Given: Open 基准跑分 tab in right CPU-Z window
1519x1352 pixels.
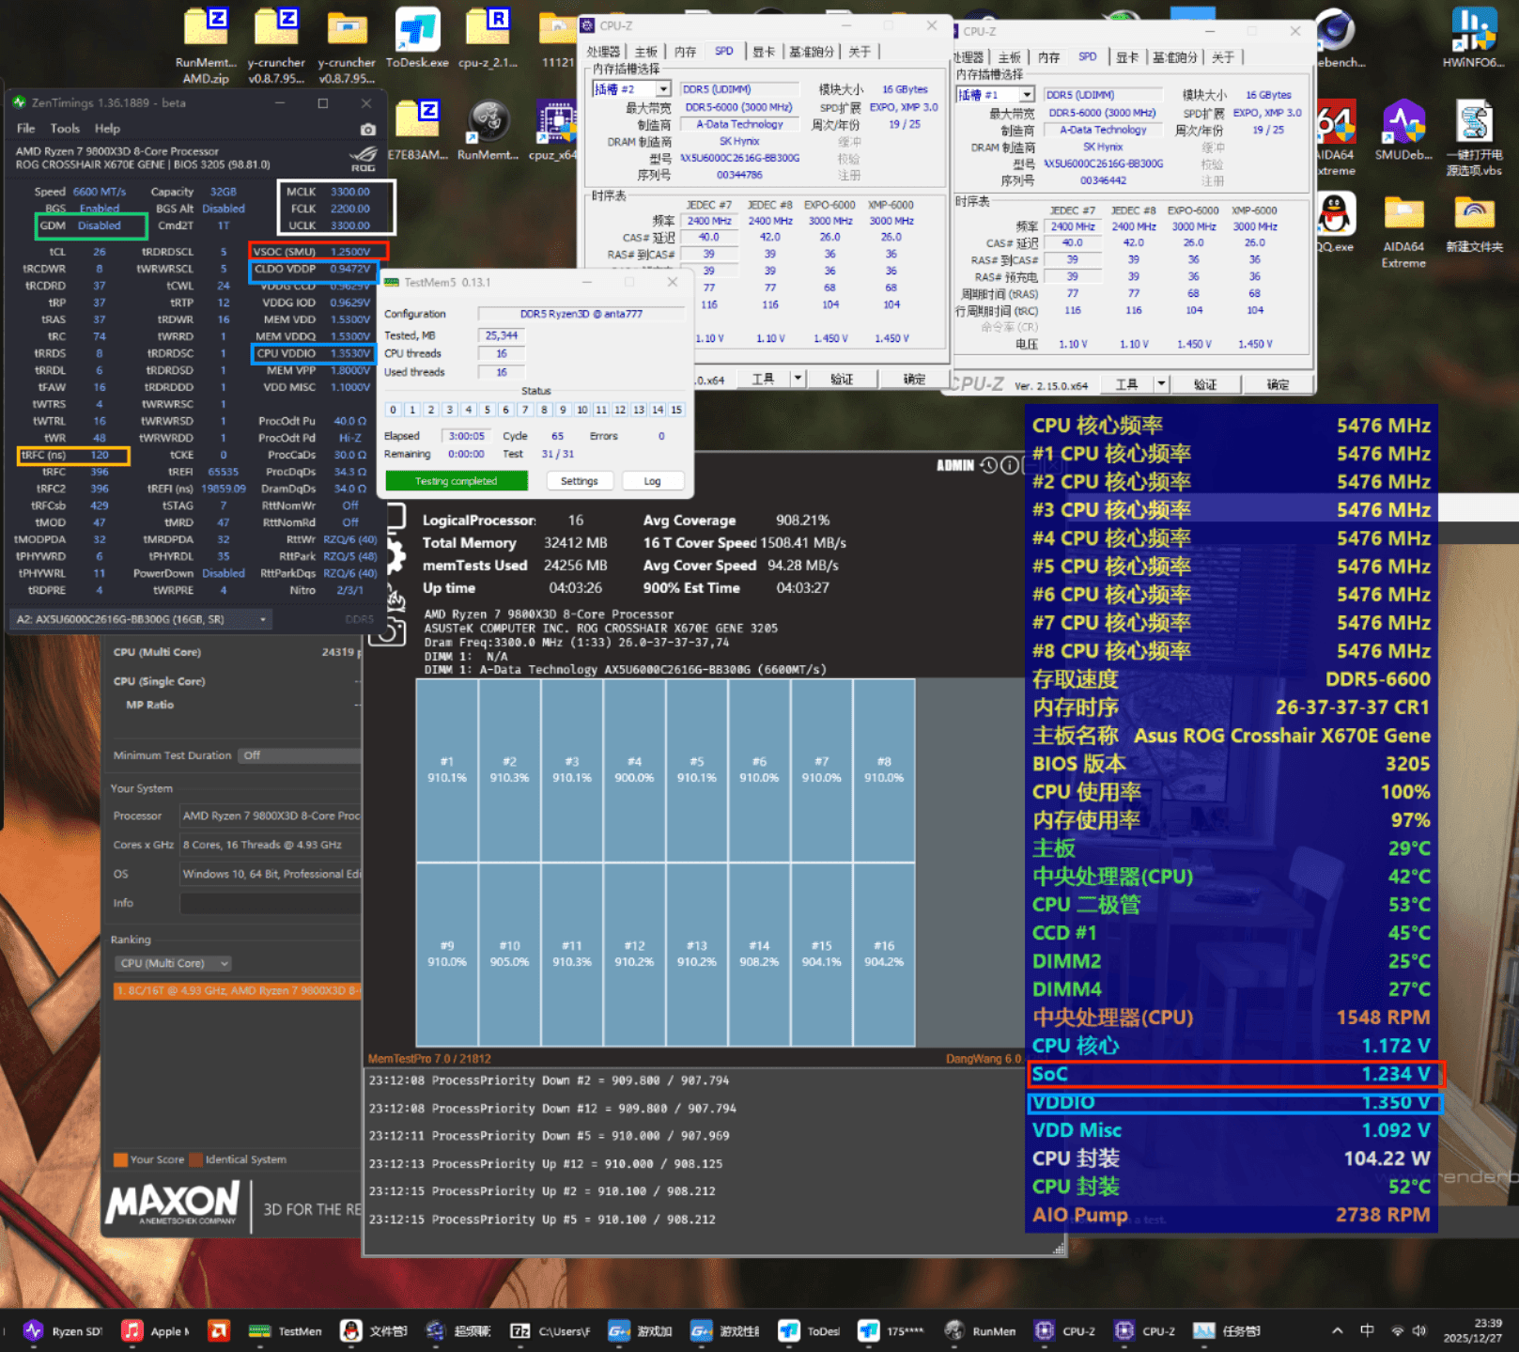Looking at the screenshot, I should [1174, 57].
